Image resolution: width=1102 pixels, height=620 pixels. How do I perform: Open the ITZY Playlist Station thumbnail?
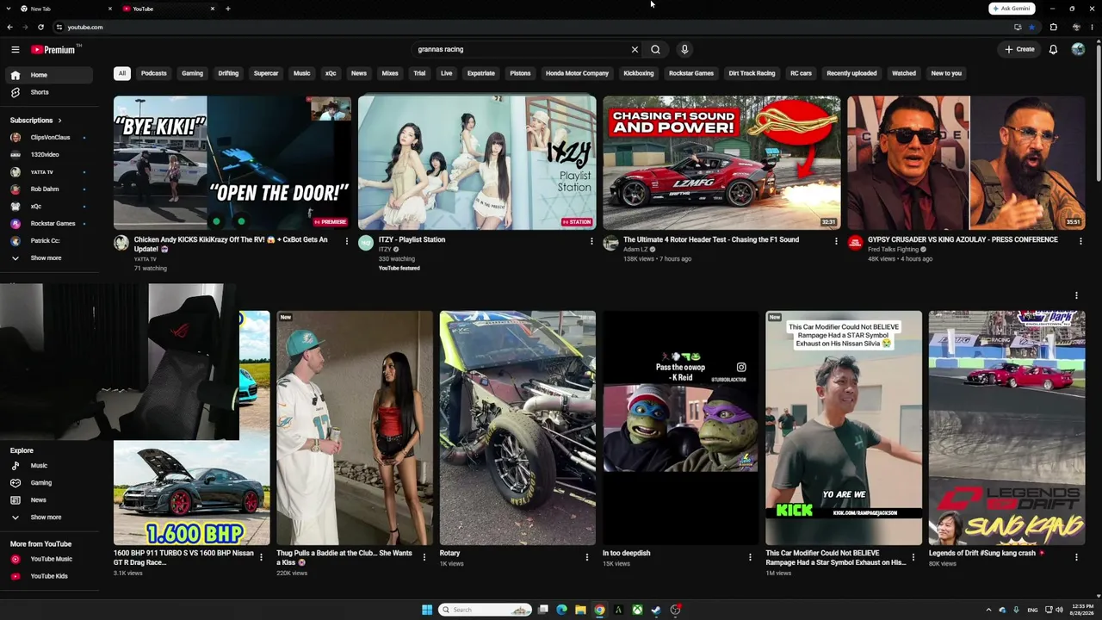pos(477,163)
